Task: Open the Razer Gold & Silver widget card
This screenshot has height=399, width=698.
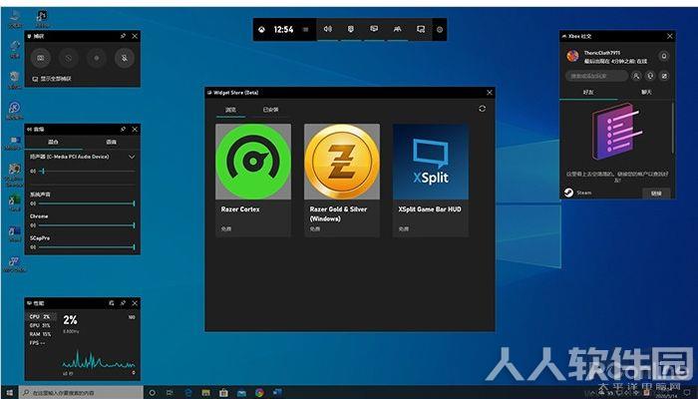Action: (342, 181)
